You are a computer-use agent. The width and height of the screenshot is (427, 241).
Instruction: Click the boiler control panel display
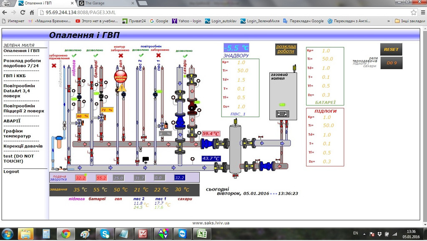282,114
